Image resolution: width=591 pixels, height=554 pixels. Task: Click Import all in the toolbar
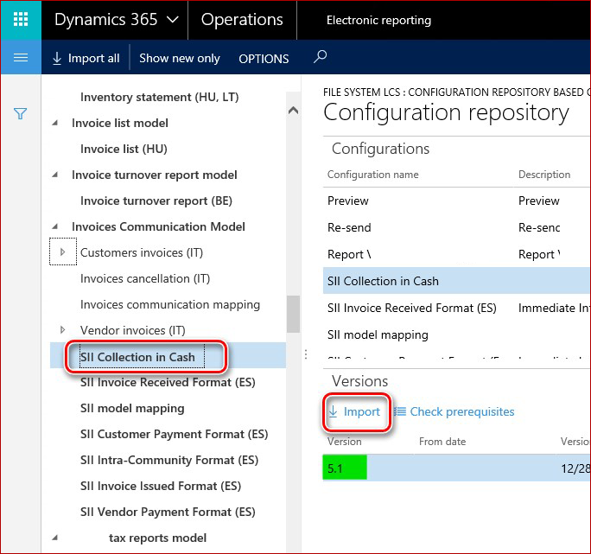click(86, 58)
